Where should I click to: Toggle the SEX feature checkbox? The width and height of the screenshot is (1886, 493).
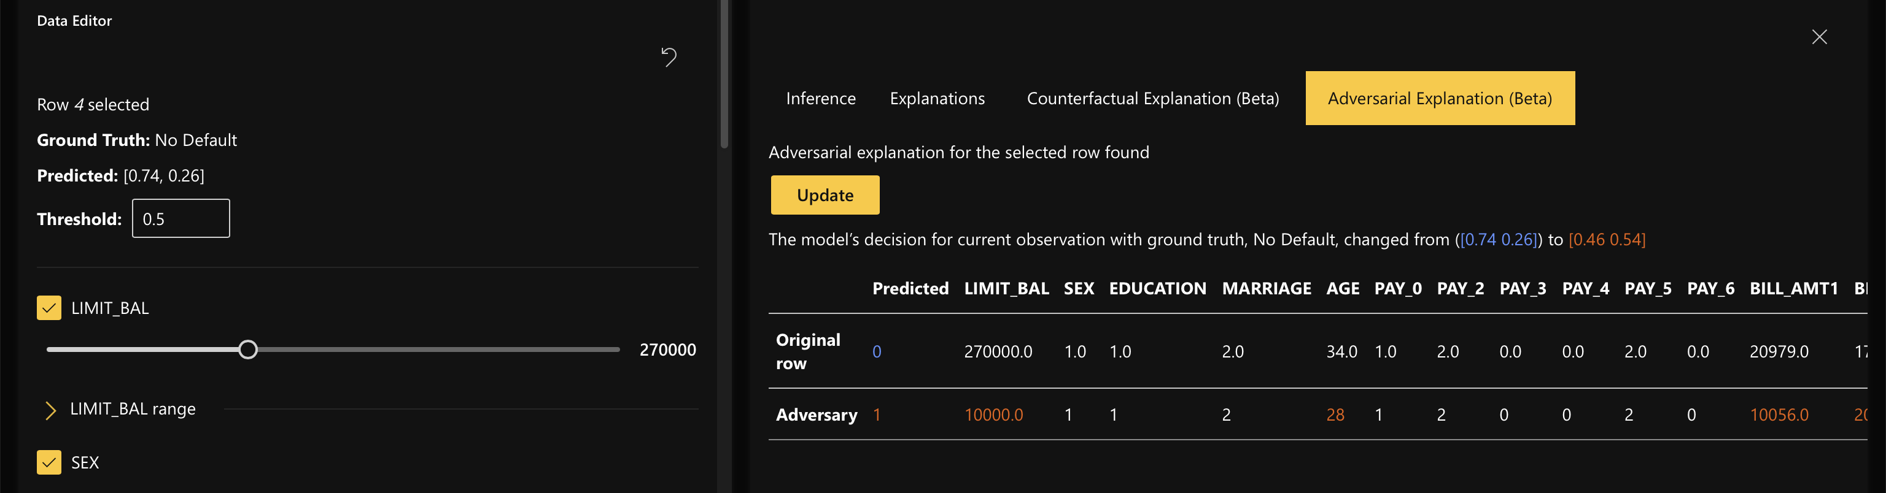49,462
